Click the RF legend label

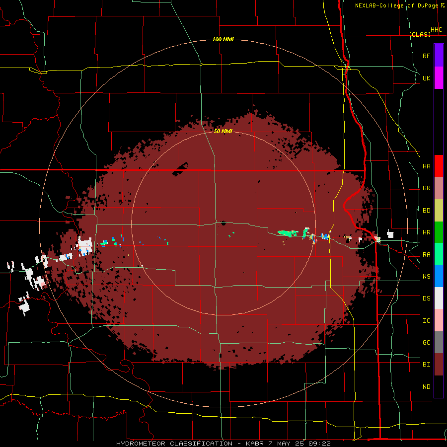coord(426,56)
